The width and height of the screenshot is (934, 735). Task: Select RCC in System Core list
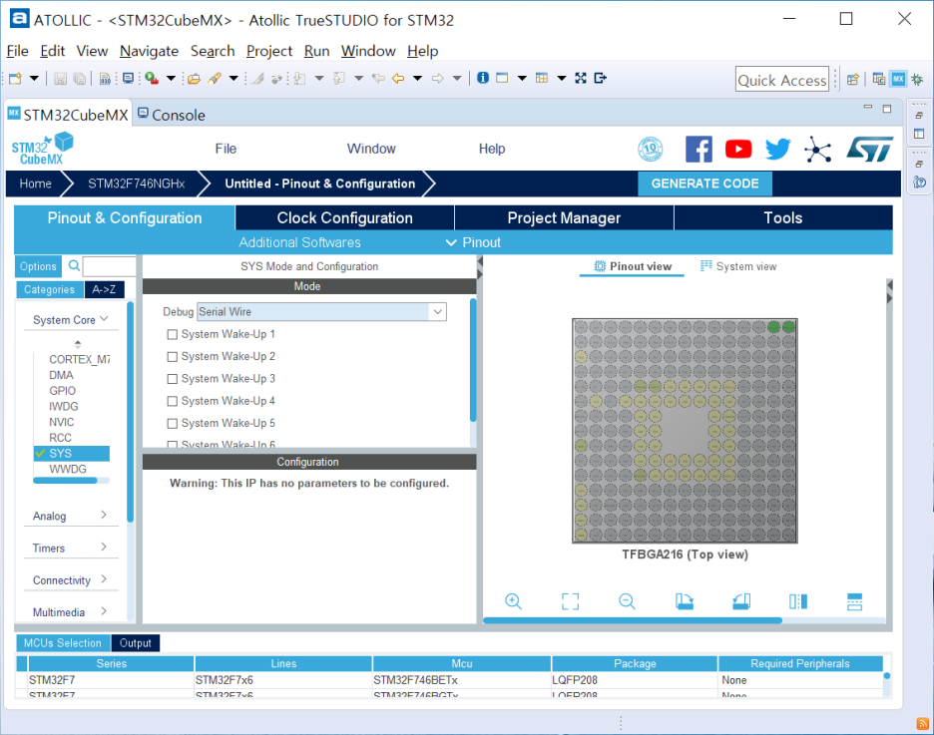click(60, 438)
